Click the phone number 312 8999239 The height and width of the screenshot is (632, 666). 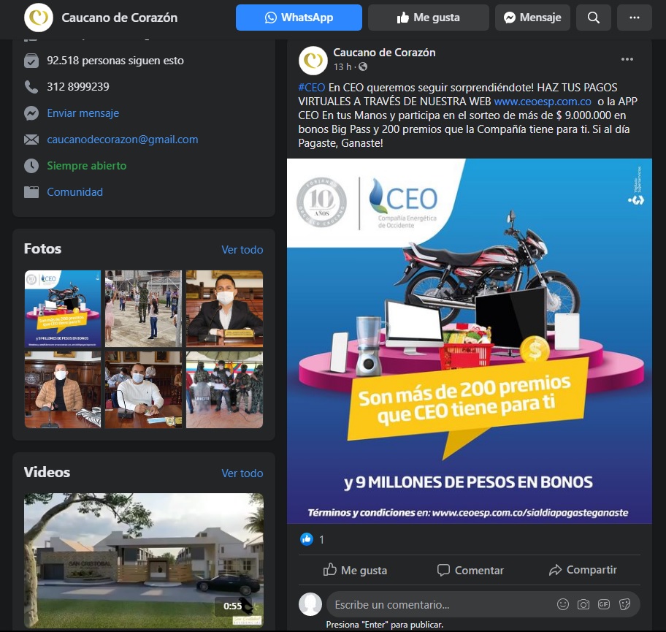[78, 87]
